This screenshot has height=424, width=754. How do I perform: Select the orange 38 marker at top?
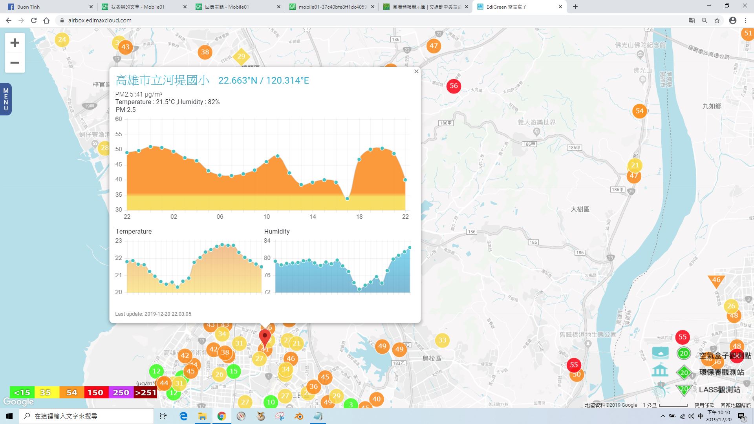tap(205, 52)
